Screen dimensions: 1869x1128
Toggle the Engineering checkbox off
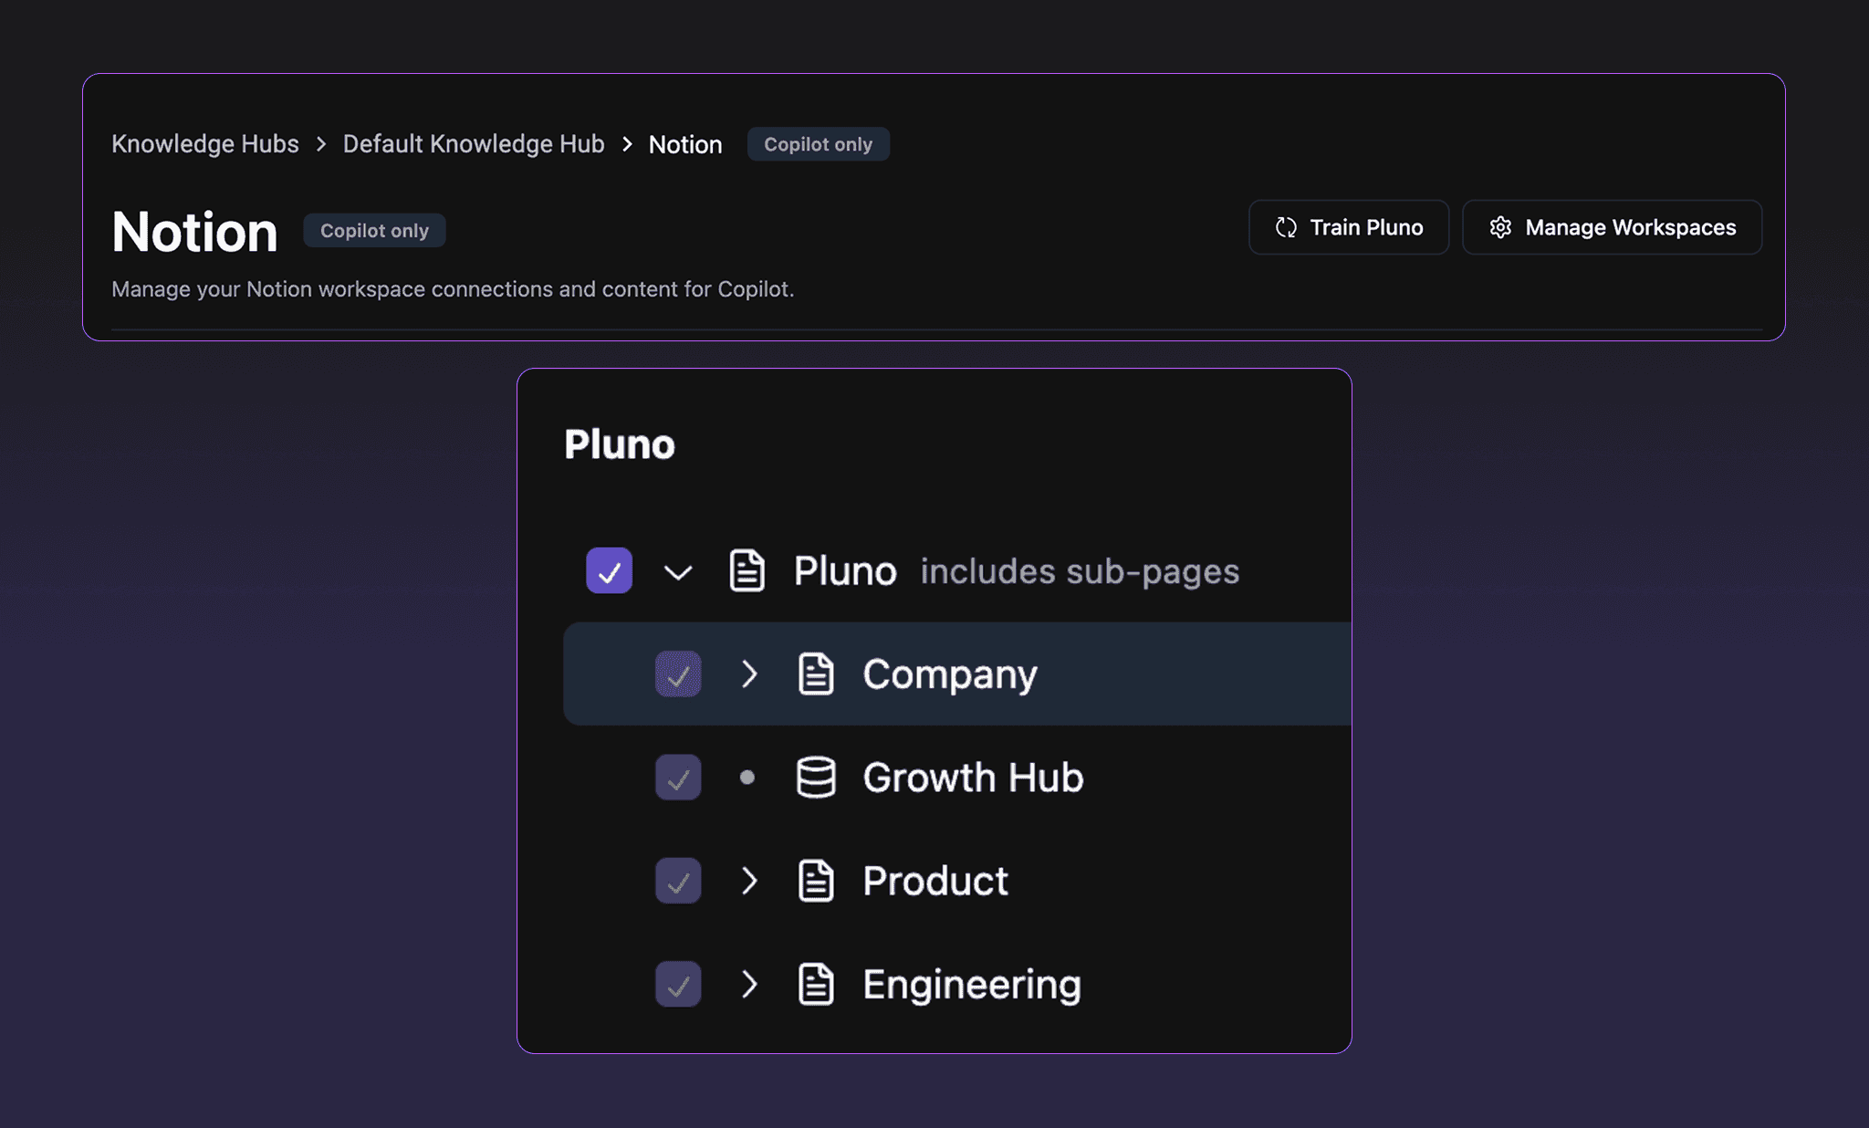[x=677, y=985]
